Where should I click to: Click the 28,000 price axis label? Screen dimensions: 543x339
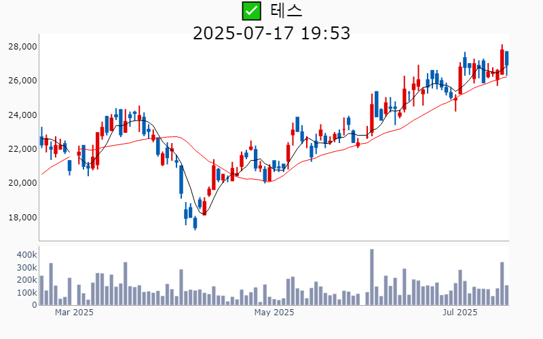tap(22, 47)
